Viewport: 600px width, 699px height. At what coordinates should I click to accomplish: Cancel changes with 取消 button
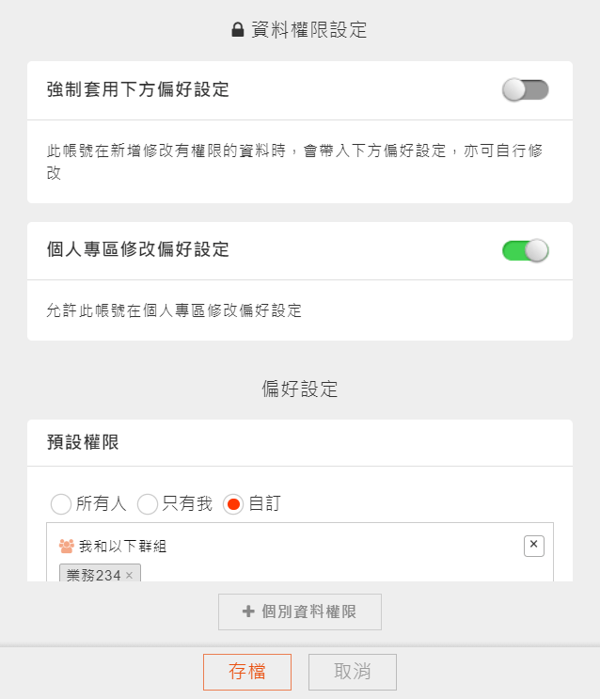point(353,672)
